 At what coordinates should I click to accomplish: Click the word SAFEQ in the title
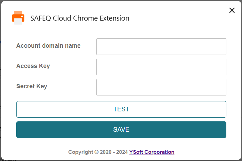tap(41, 18)
